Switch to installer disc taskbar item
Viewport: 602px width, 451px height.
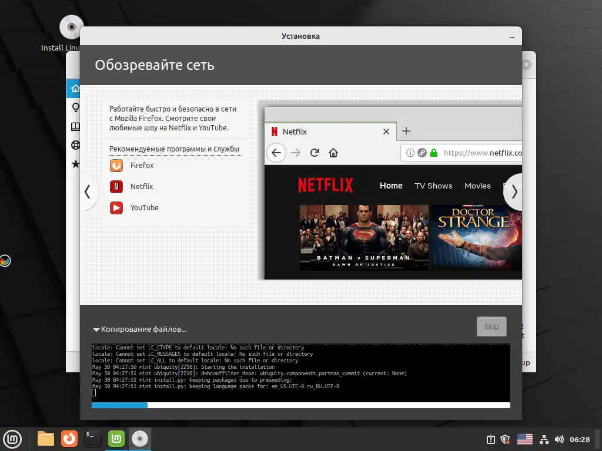[x=140, y=439]
